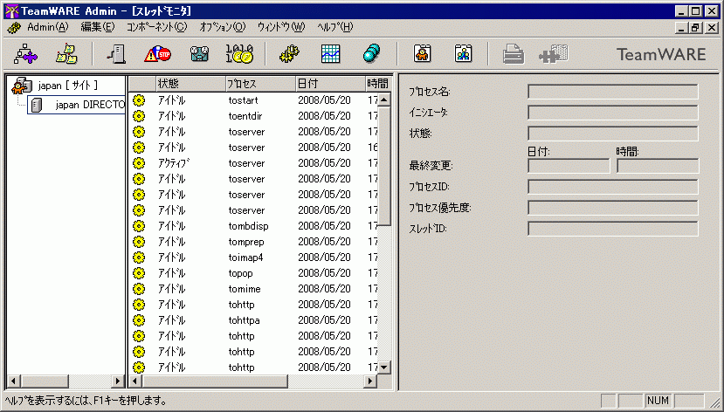Click the 最終変更 日付 field

click(x=569, y=166)
